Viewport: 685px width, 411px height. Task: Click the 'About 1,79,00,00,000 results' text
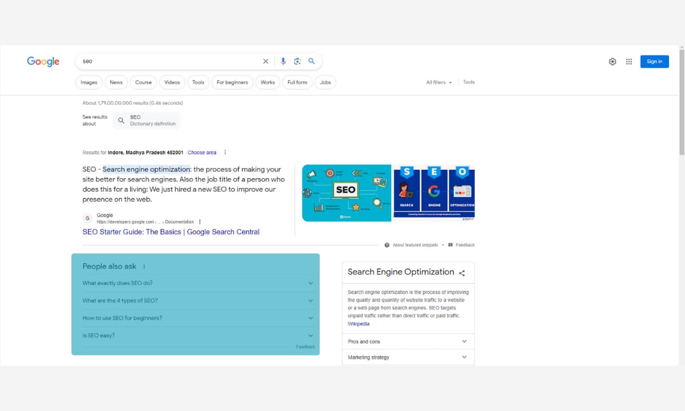click(132, 103)
